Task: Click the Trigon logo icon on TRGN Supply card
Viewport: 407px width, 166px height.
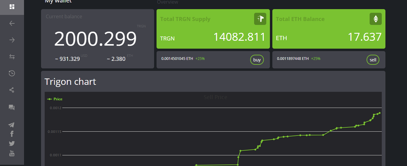Action: coord(260,19)
